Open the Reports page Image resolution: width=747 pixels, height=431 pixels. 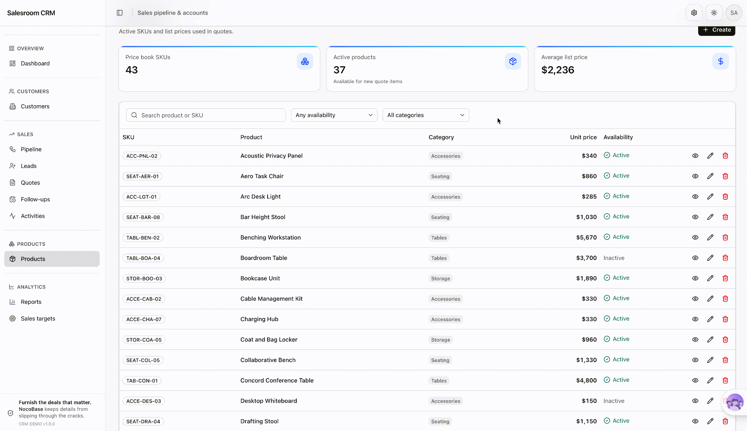point(52,302)
